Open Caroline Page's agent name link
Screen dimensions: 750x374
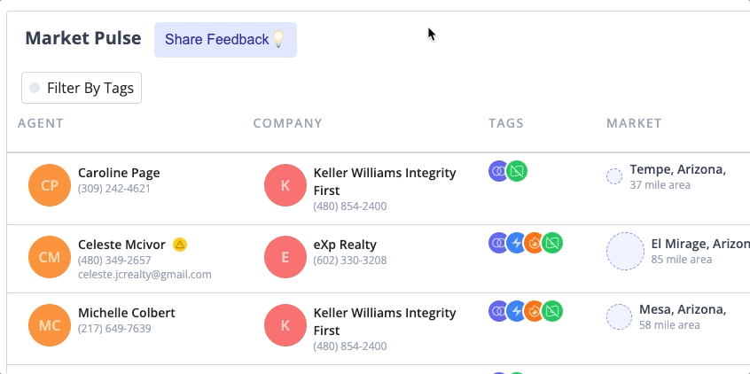pyautogui.click(x=119, y=173)
